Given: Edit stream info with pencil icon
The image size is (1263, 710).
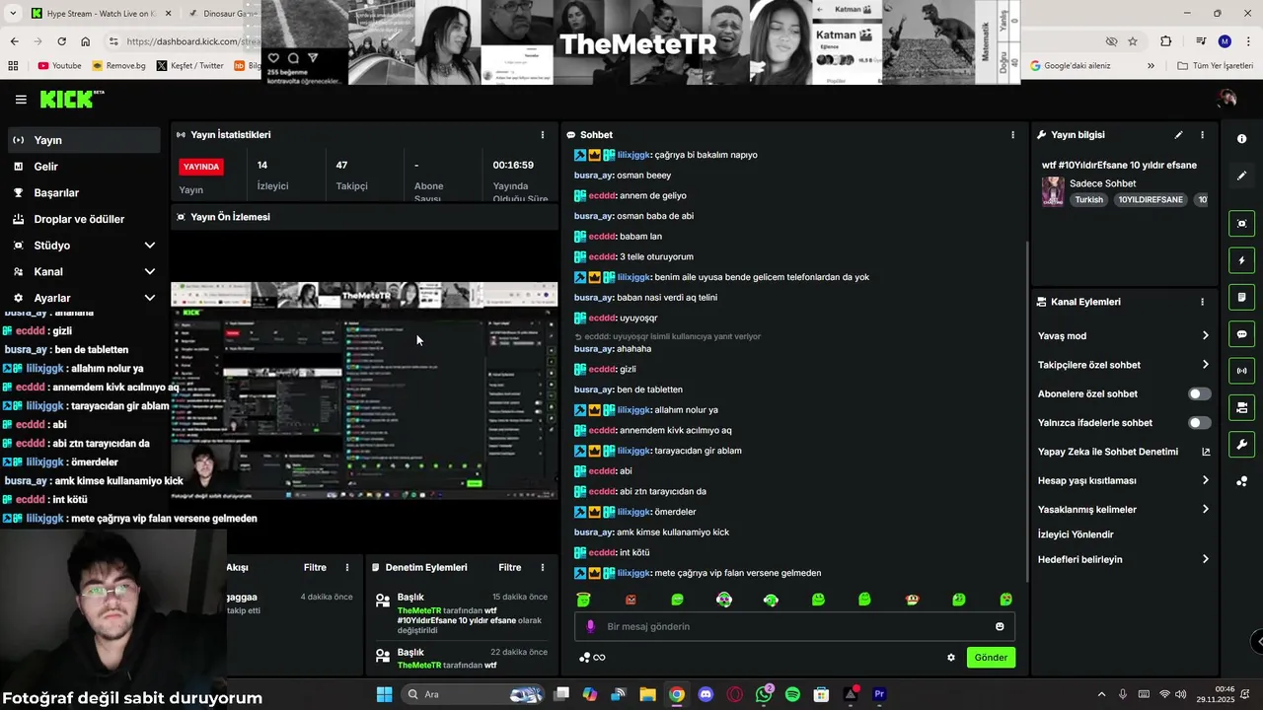Looking at the screenshot, I should click(1178, 135).
